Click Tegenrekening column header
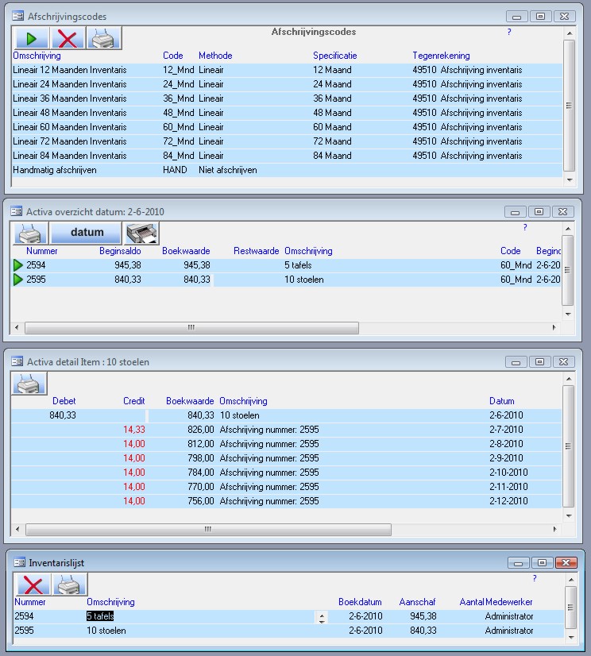The width and height of the screenshot is (591, 656). [441, 56]
